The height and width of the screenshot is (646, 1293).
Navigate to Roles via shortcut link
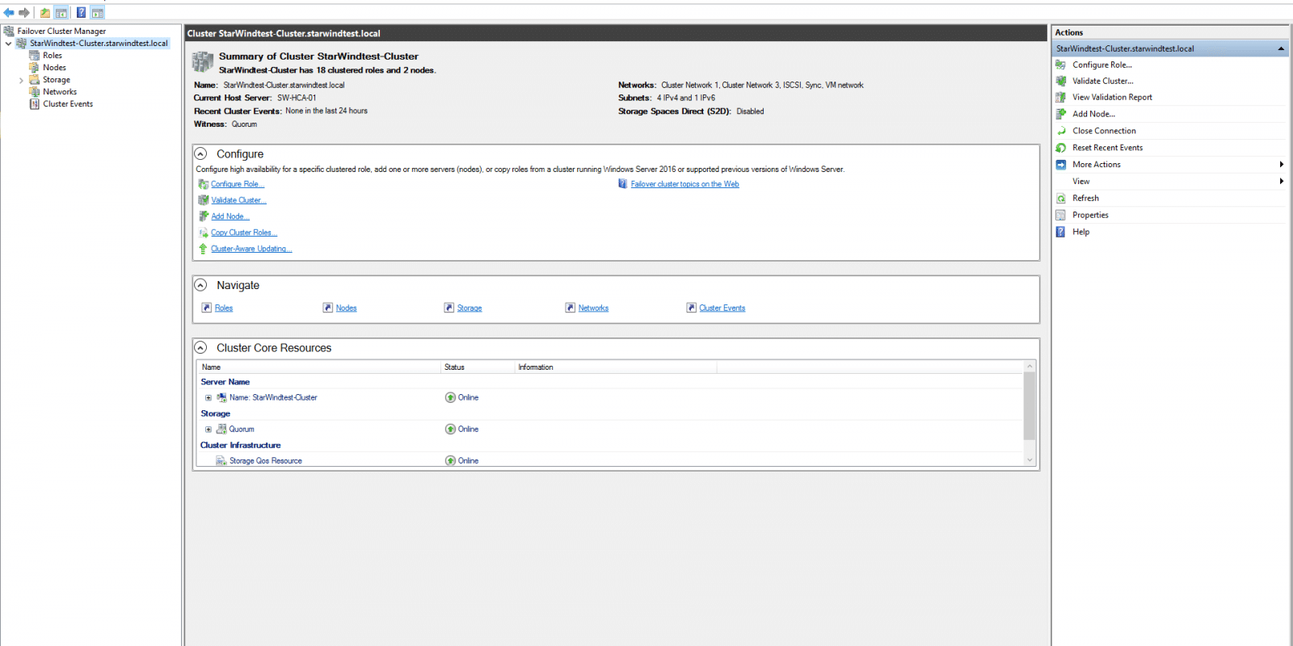pos(224,308)
